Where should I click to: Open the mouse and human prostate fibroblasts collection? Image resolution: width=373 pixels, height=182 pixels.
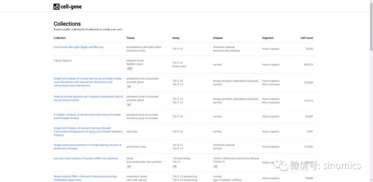coord(88,82)
